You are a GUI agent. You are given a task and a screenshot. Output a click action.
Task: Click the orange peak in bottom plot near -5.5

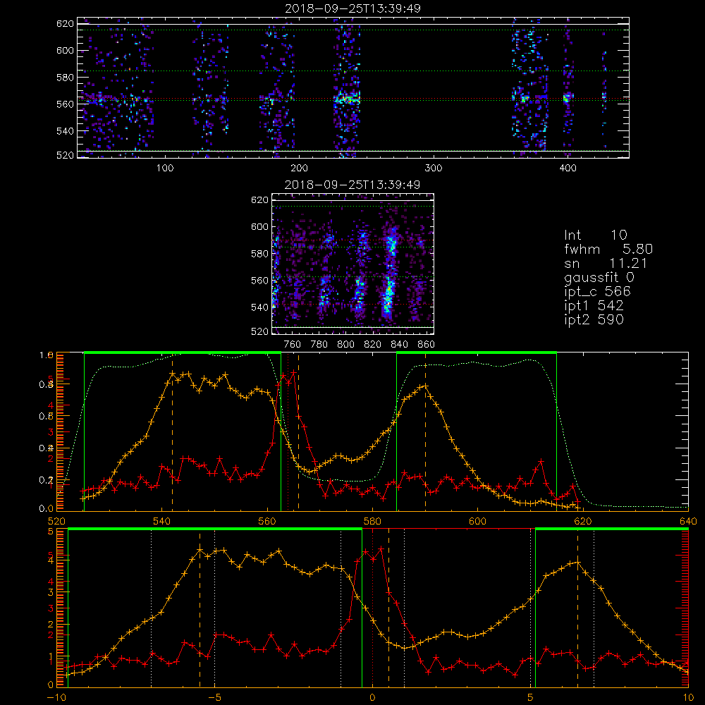200,550
